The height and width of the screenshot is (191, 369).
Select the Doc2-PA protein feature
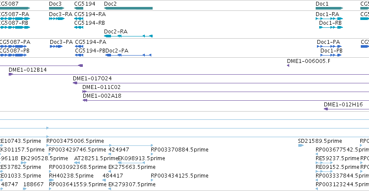click(128, 55)
